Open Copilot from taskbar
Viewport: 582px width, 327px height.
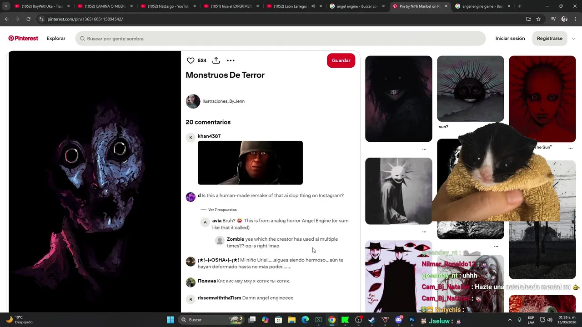pos(265,320)
